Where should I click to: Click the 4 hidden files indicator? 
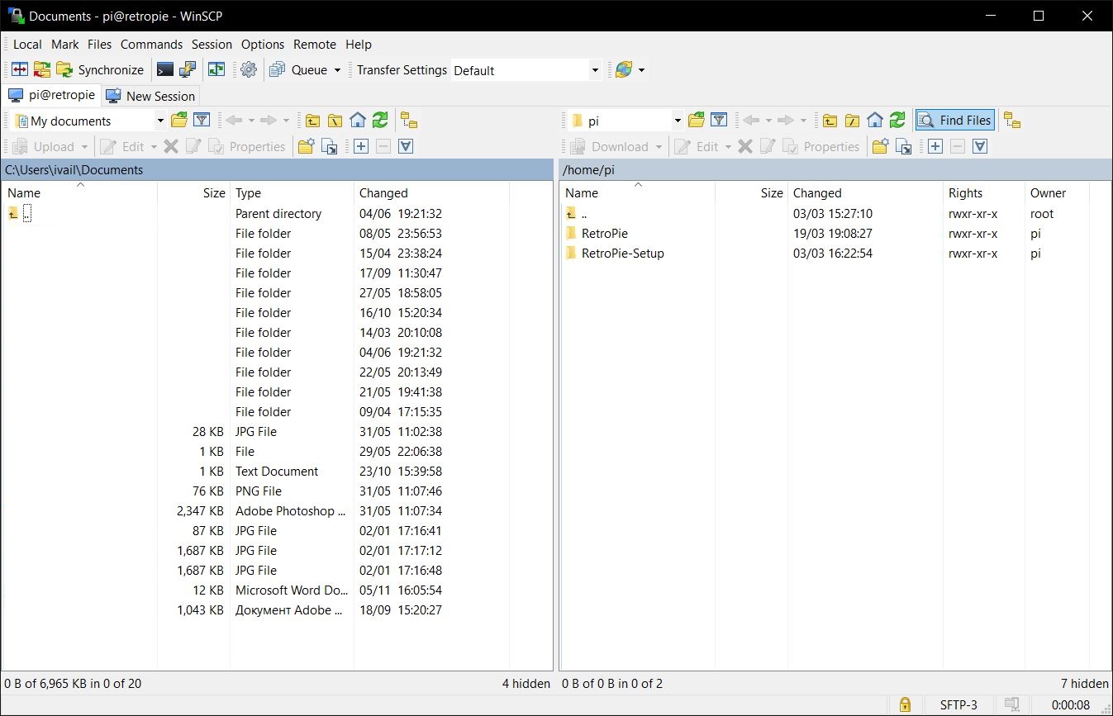click(526, 684)
